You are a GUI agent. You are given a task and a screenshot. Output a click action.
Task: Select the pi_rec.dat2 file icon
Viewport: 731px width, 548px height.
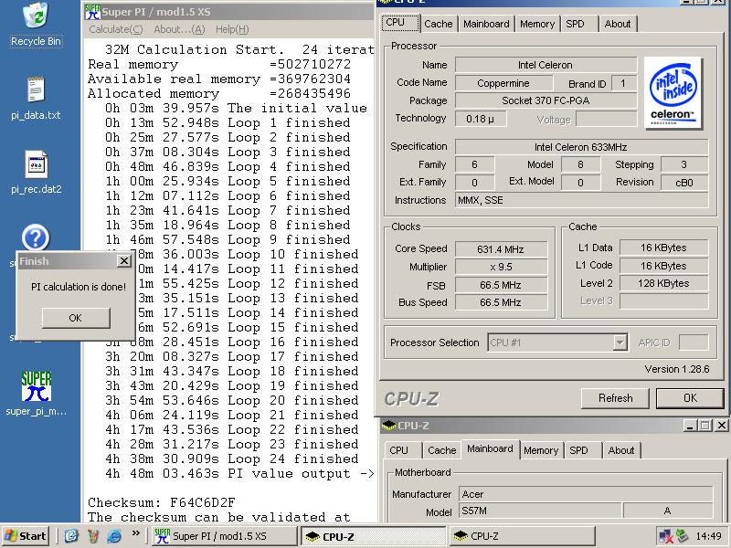click(x=36, y=172)
